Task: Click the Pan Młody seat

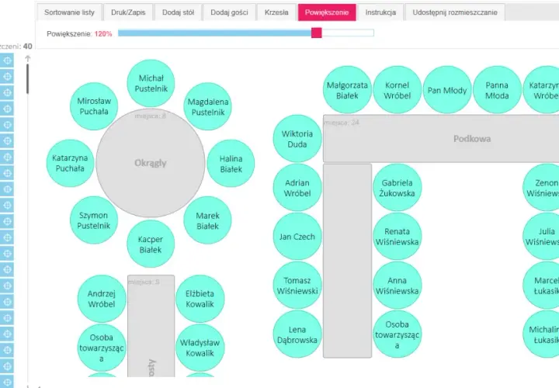Action: tap(447, 90)
